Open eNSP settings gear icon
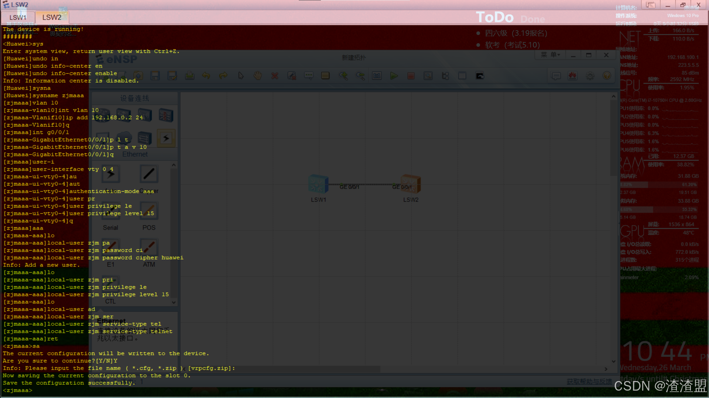 click(x=590, y=76)
